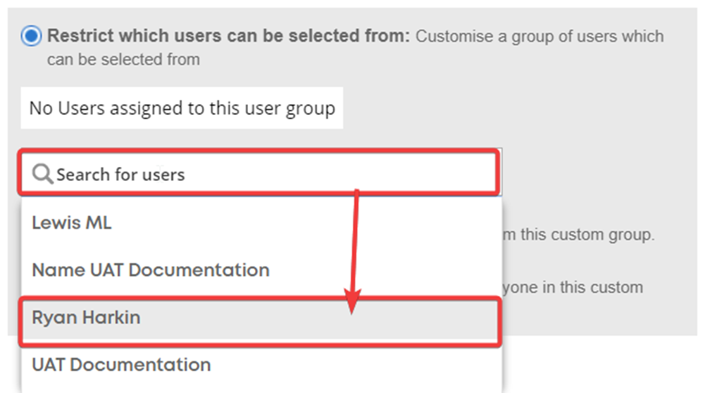This screenshot has width=705, height=393.
Task: Click the blue dot inside the radio button
Action: (31, 35)
